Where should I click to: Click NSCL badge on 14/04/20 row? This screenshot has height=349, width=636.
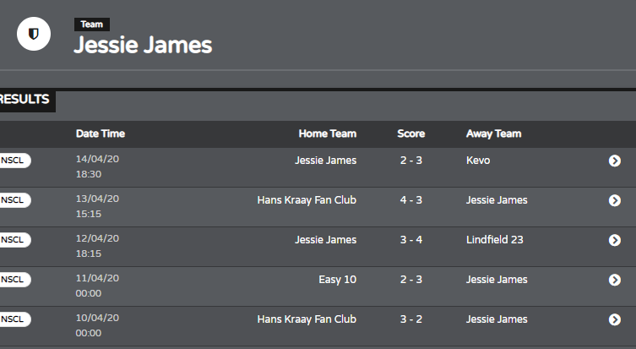[14, 161]
